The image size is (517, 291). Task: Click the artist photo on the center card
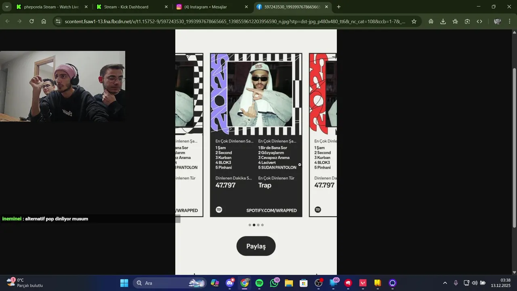[x=260, y=94]
